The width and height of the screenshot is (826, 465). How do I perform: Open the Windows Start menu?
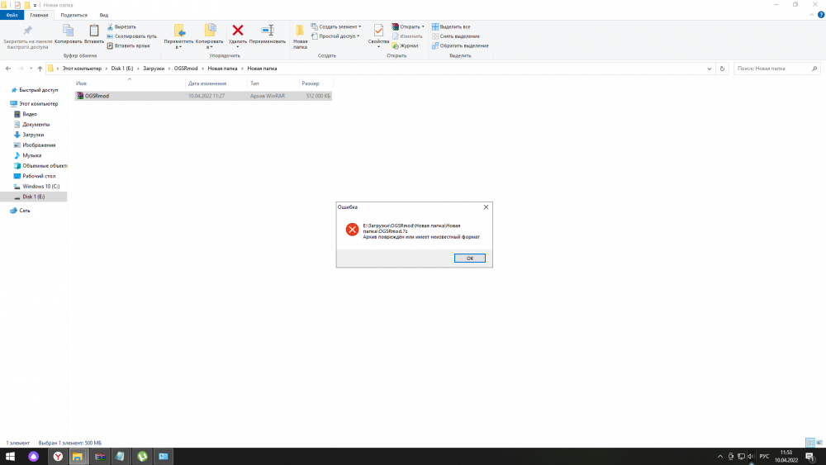[x=11, y=456]
